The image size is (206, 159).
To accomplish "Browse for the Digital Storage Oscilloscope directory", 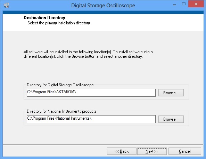I will click(x=171, y=93).
